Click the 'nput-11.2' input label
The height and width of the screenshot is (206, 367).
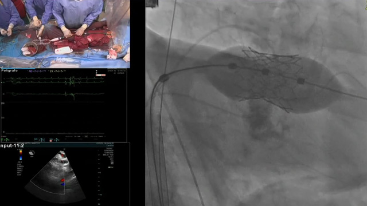[x=12, y=146]
